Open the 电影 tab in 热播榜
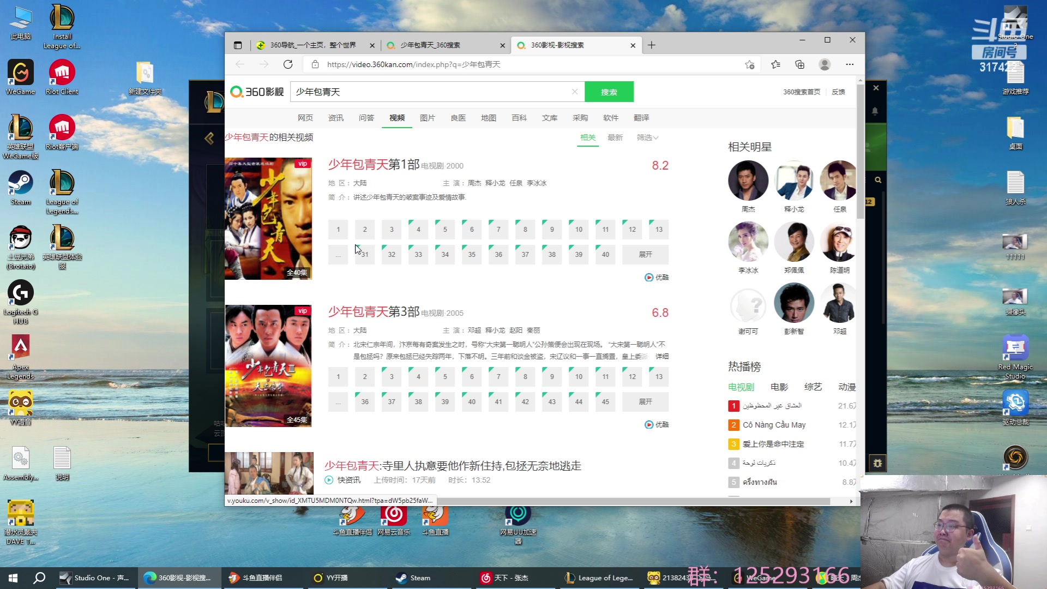 pyautogui.click(x=779, y=387)
